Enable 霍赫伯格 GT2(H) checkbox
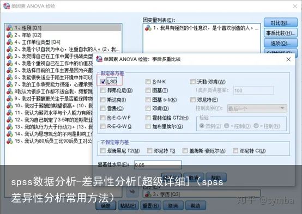This screenshot has width=302, height=214. point(148,118)
